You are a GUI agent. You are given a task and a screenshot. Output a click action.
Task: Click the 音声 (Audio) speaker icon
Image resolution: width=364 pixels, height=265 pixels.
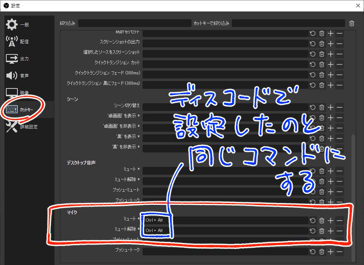[x=11, y=76]
